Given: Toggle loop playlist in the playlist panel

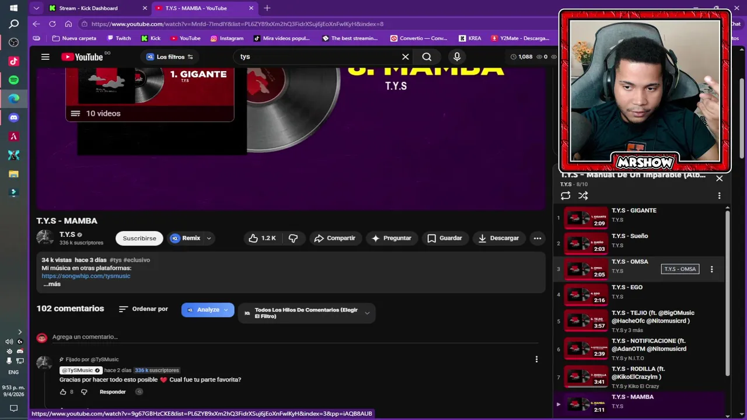Looking at the screenshot, I should (566, 196).
